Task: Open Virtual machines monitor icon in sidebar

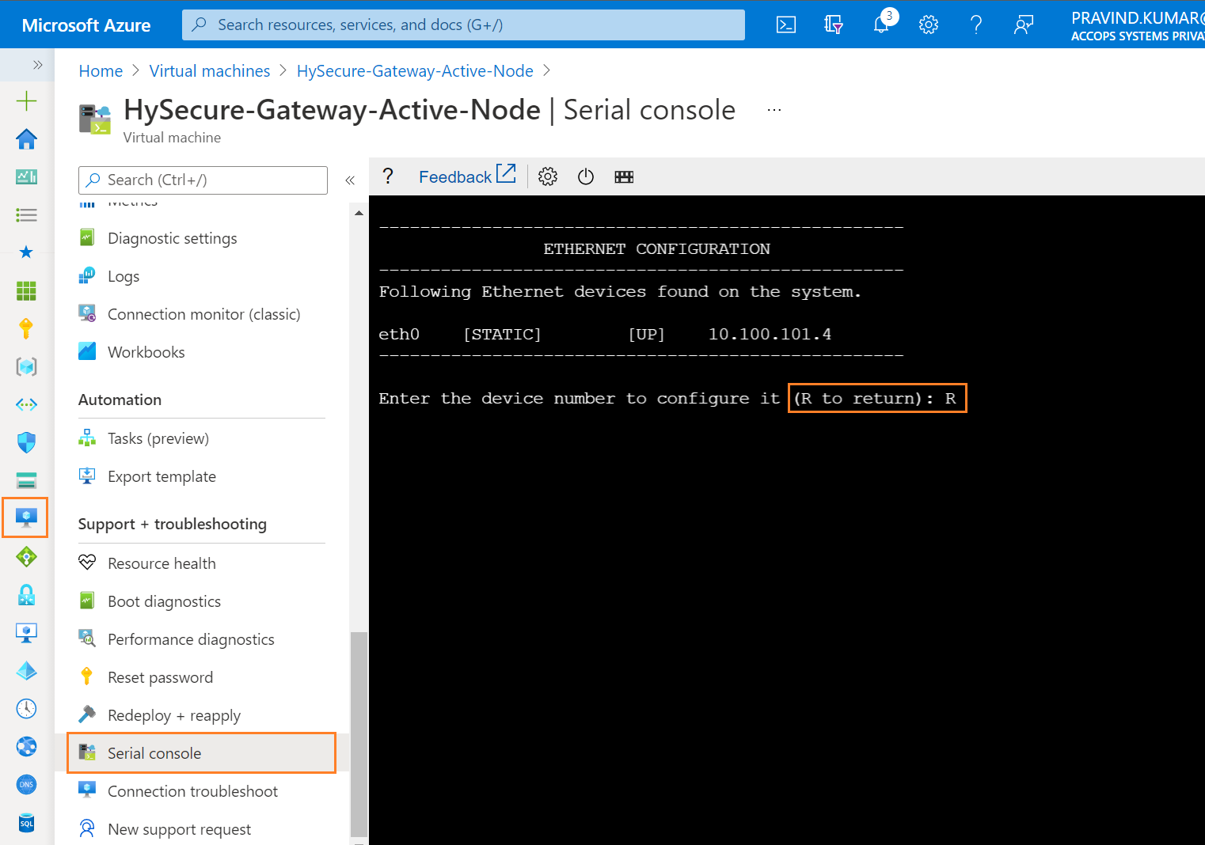Action: click(x=25, y=518)
